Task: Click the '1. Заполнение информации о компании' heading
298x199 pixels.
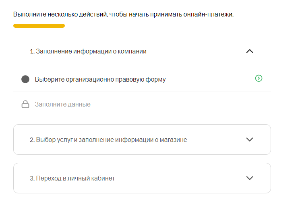Action: [88, 51]
